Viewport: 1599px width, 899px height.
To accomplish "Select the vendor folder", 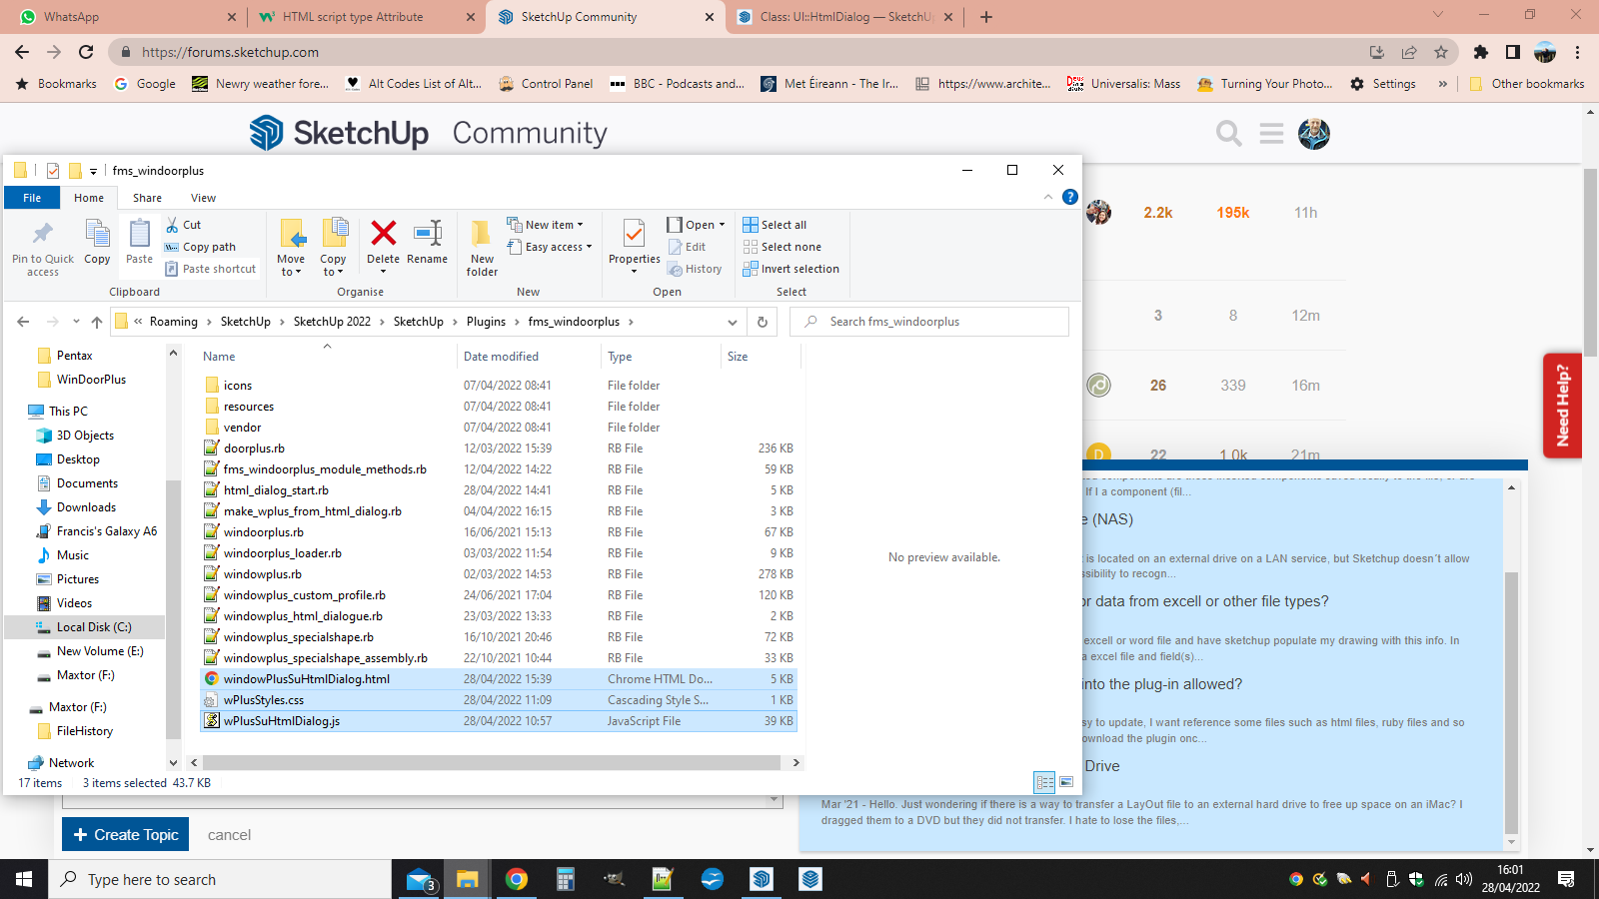I will [x=499, y=428].
